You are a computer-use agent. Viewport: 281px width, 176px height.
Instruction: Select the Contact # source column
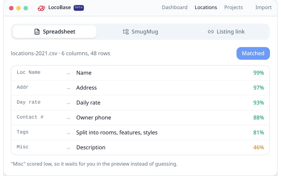(30, 117)
